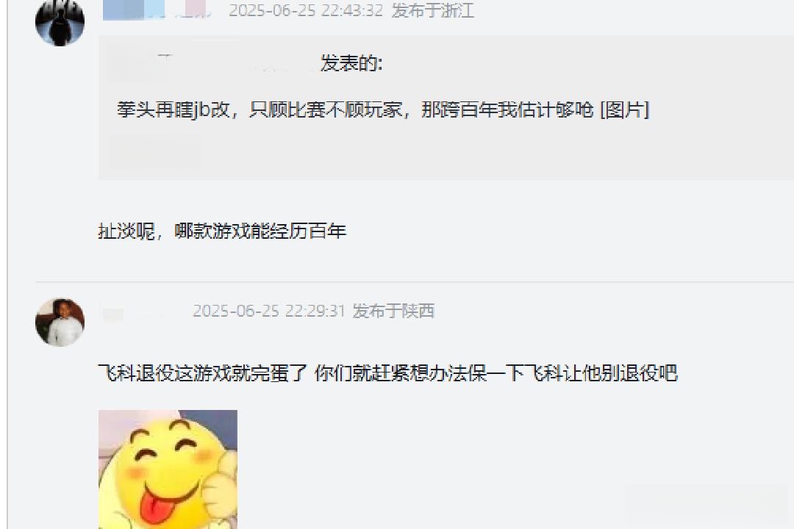
Task: Select the quoted text starting with 拳头再瞎jb改
Action: [383, 109]
